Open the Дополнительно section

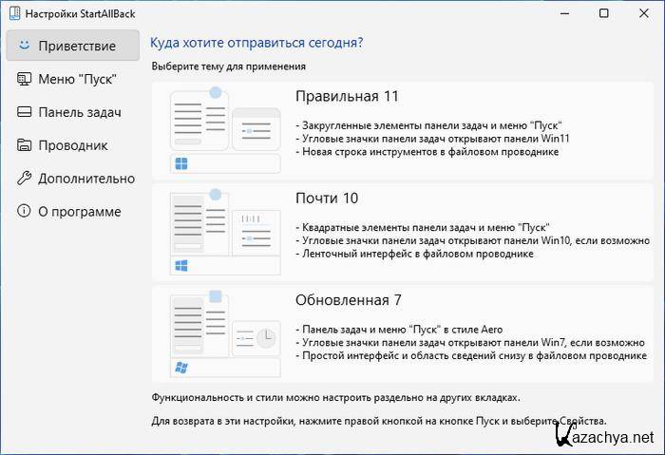point(86,179)
